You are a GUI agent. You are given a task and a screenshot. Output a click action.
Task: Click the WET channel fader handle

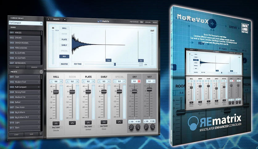click(149, 89)
